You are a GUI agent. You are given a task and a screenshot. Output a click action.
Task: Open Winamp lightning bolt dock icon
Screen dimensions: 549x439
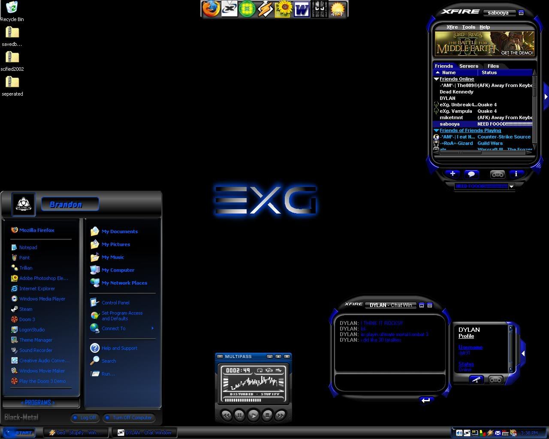(x=265, y=9)
